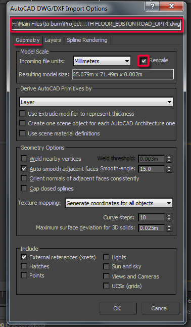Toggle the Rescale checkbox
The image size is (191, 327).
click(x=144, y=61)
